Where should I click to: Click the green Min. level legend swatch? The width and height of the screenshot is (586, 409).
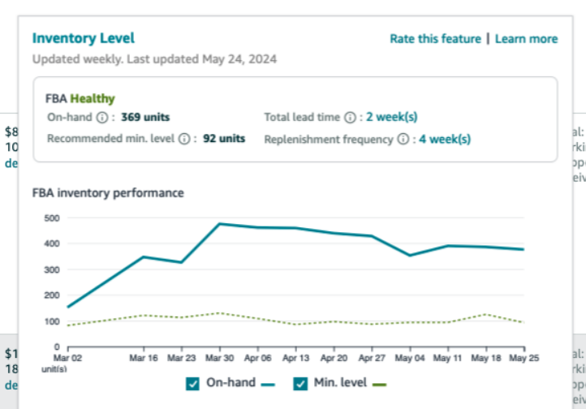(x=379, y=384)
